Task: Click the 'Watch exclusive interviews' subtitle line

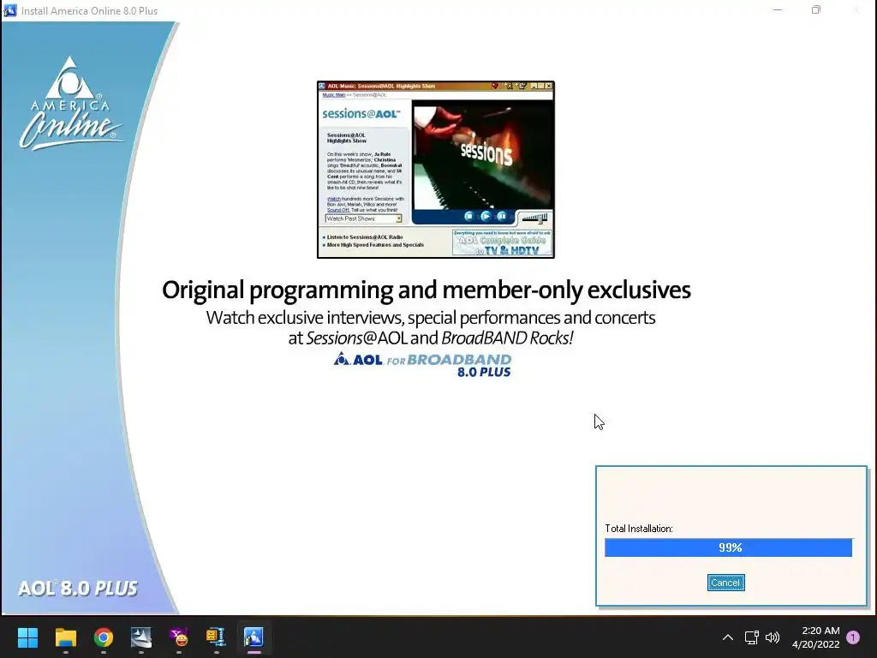Action: tap(431, 317)
